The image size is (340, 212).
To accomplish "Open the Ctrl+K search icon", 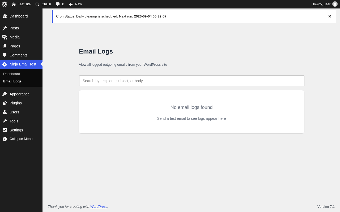I will [37, 4].
